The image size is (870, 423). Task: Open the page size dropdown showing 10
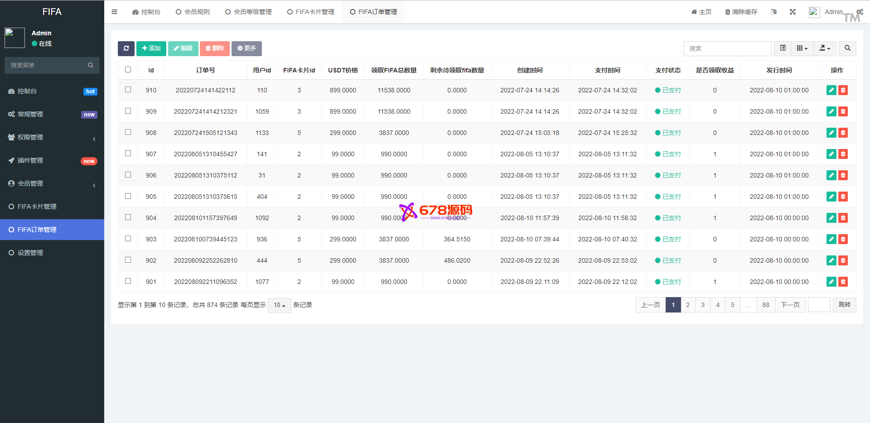click(279, 305)
